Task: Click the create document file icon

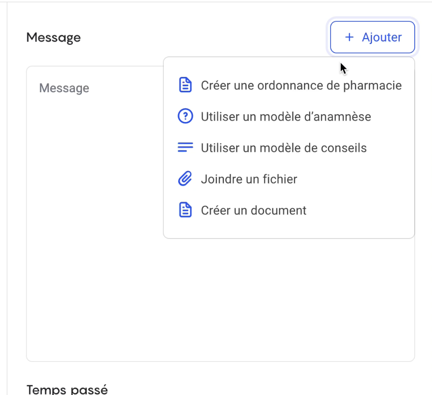Action: [185, 210]
